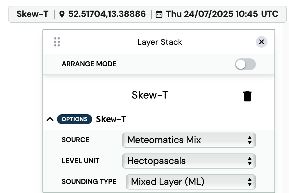Screen dimensions: 289x193
Task: Collapse the Skew-T options chevron
Action: click(50, 119)
